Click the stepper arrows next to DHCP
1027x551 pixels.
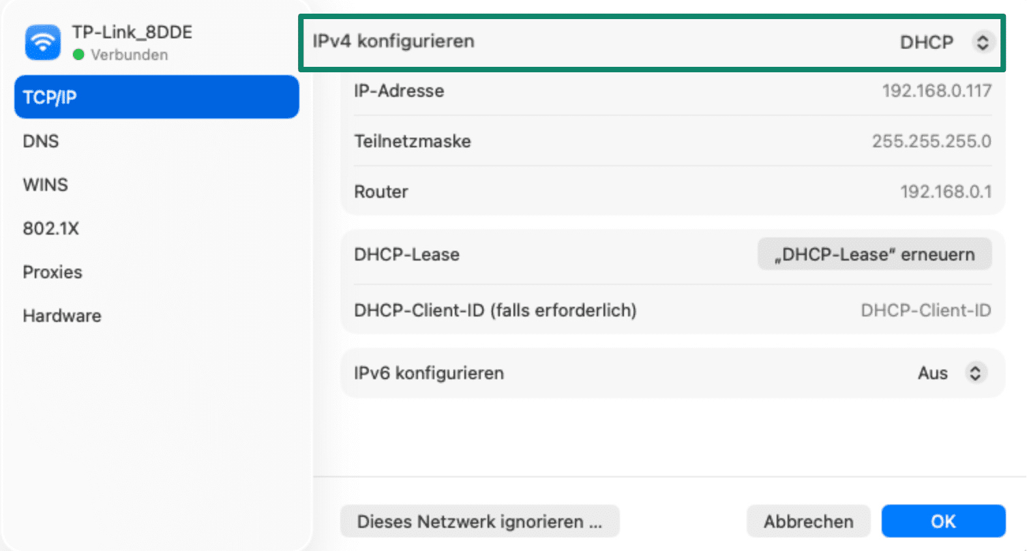click(982, 42)
